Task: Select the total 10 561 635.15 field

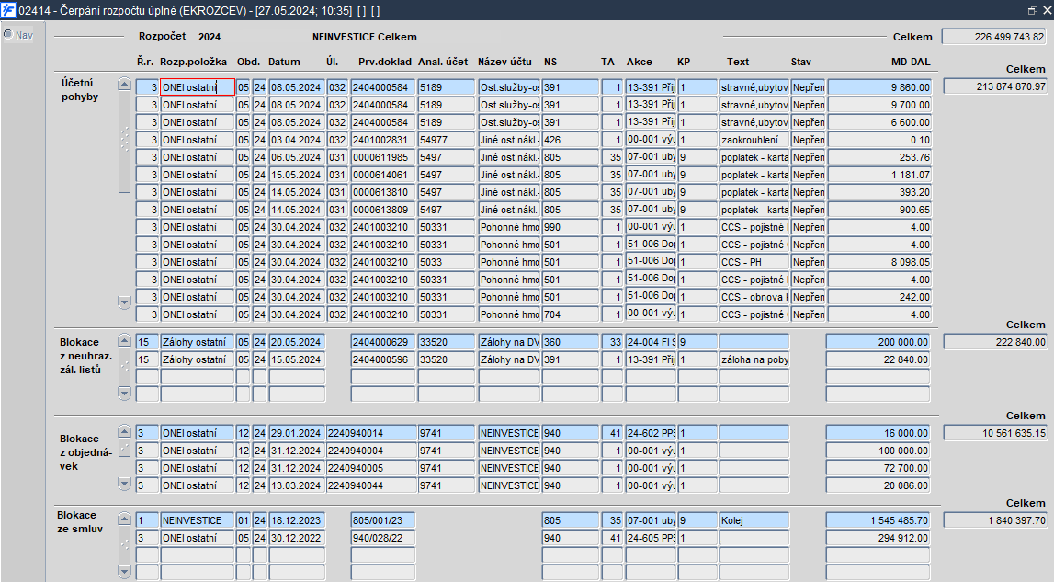Action: tap(995, 433)
